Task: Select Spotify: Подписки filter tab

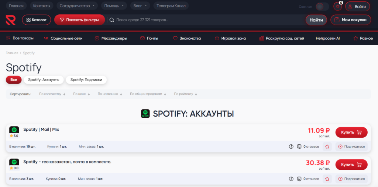Action: (86, 80)
